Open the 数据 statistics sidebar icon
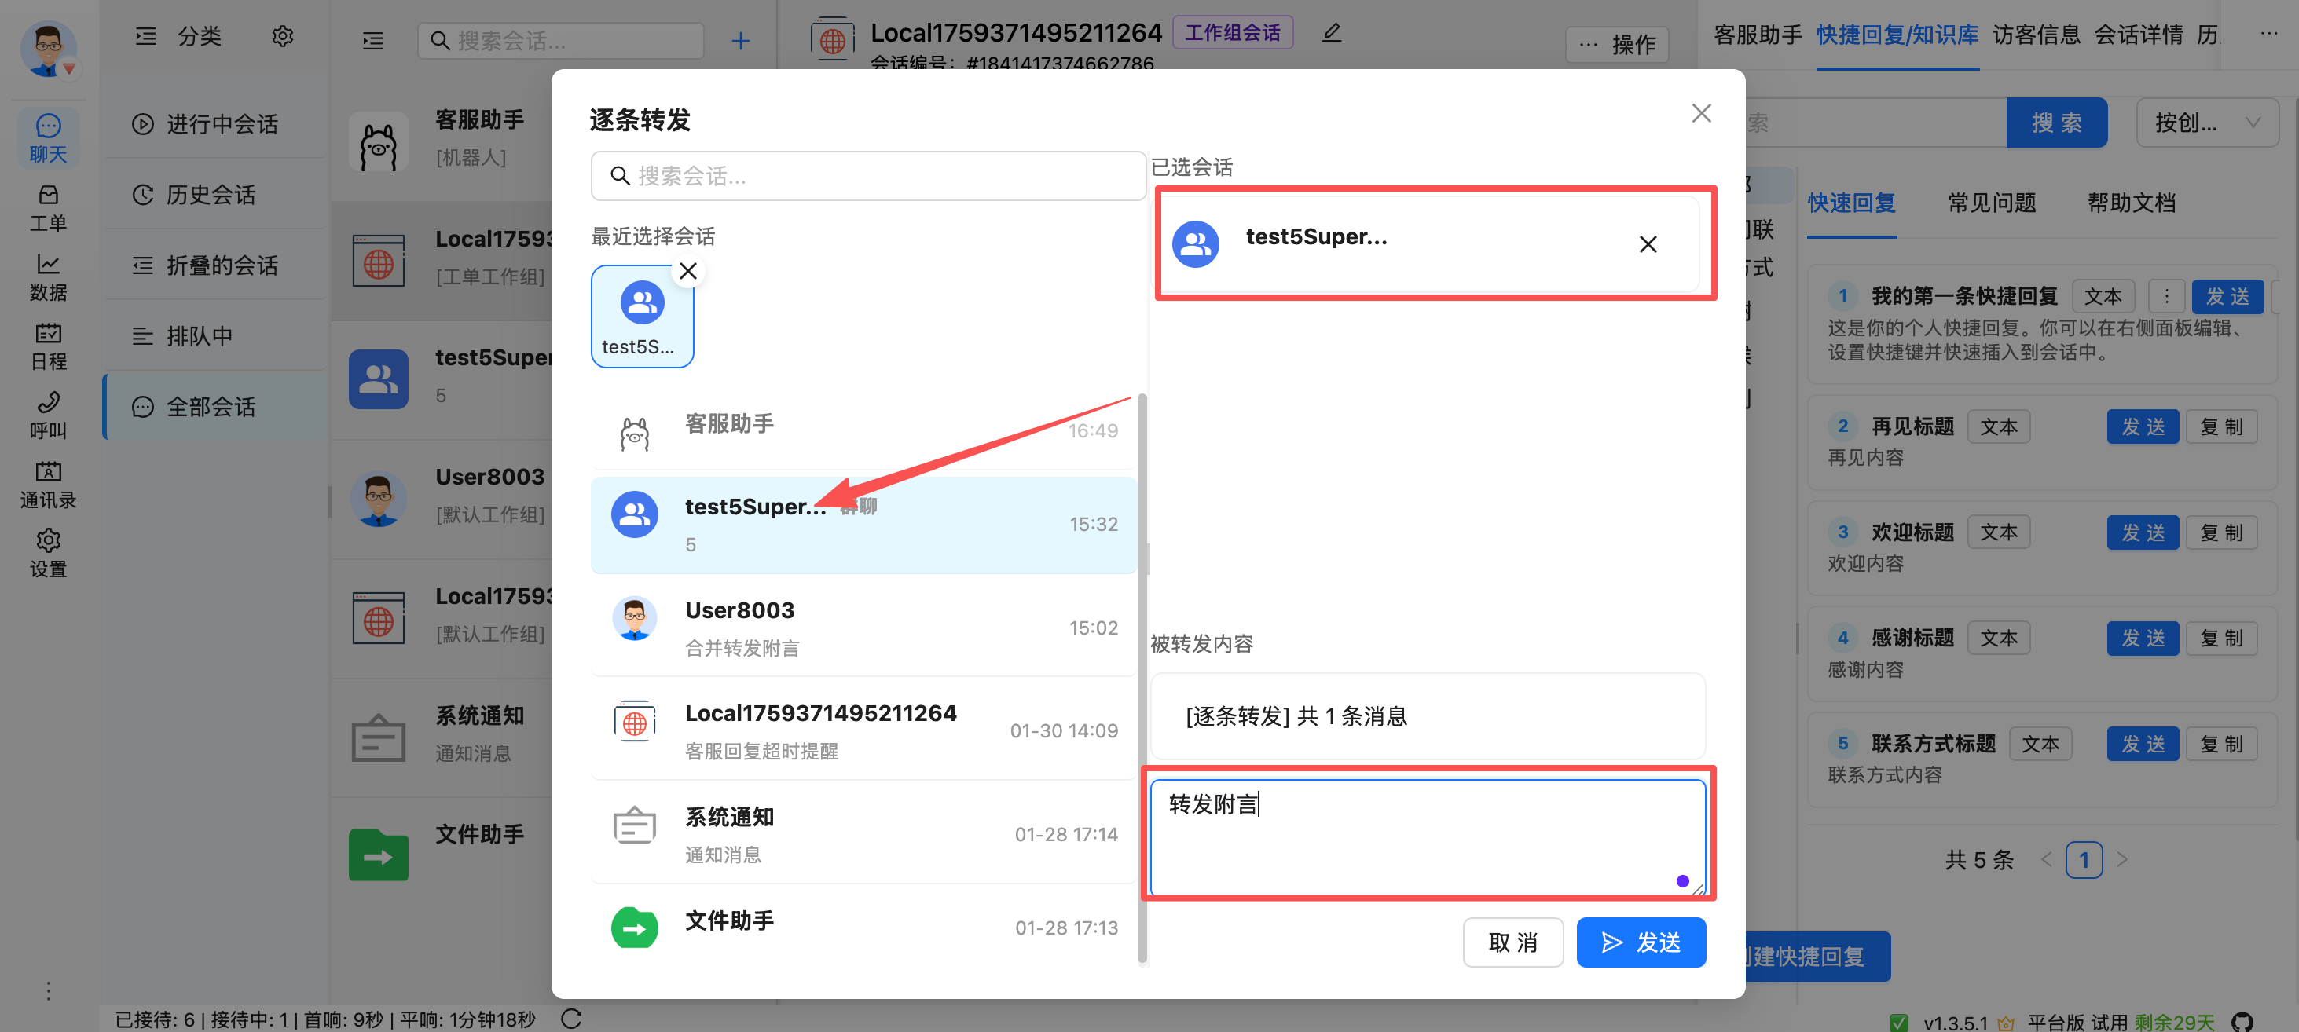Viewport: 2299px width, 1032px height. [48, 276]
